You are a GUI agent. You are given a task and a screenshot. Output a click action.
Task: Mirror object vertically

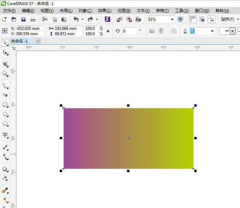click(x=161, y=31)
